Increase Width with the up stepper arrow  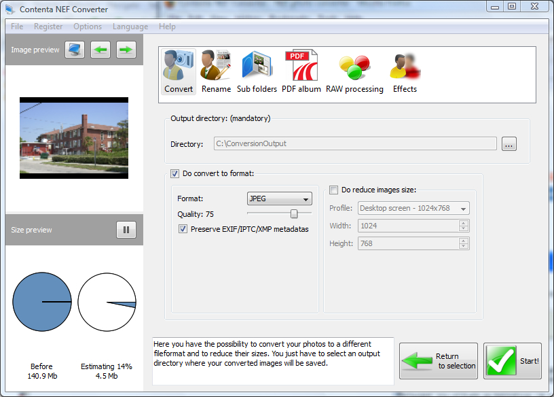464,222
